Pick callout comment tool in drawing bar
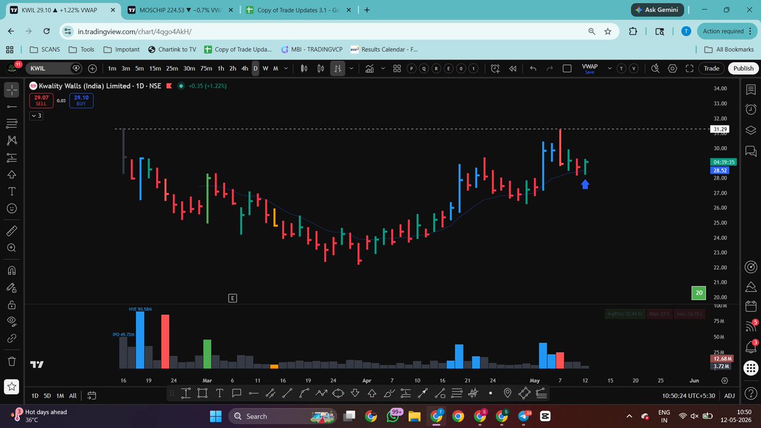Image resolution: width=761 pixels, height=428 pixels. pyautogui.click(x=237, y=394)
